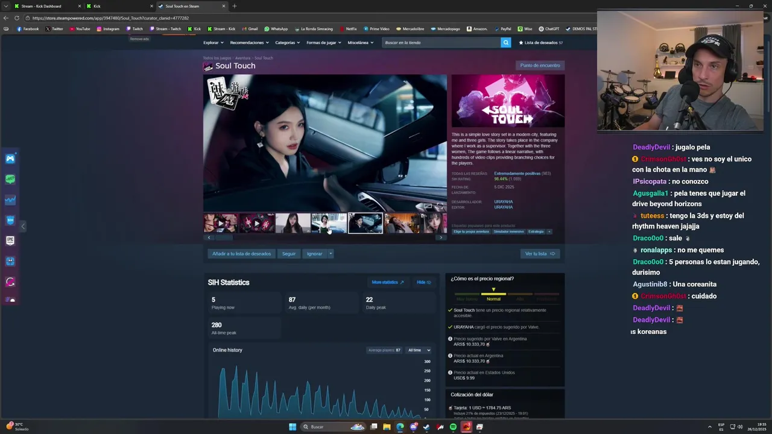Open the Facebook bookmark
The height and width of the screenshot is (434, 772).
click(x=28, y=29)
